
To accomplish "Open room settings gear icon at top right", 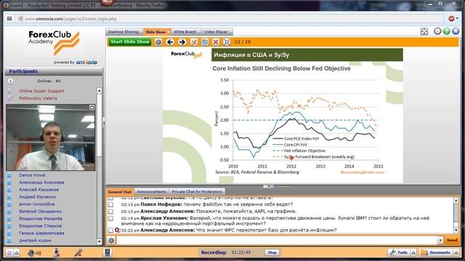I will click(437, 31).
